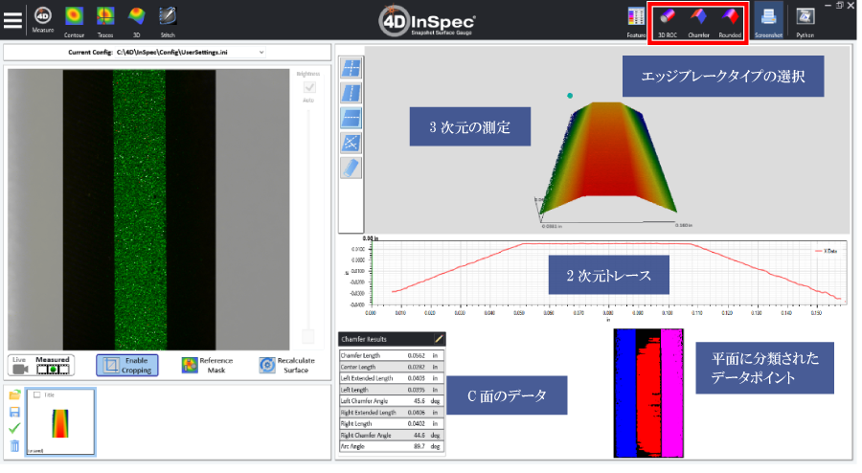Select the saved measurement thumbnail
Screen dimensions: 862x473
point(60,421)
